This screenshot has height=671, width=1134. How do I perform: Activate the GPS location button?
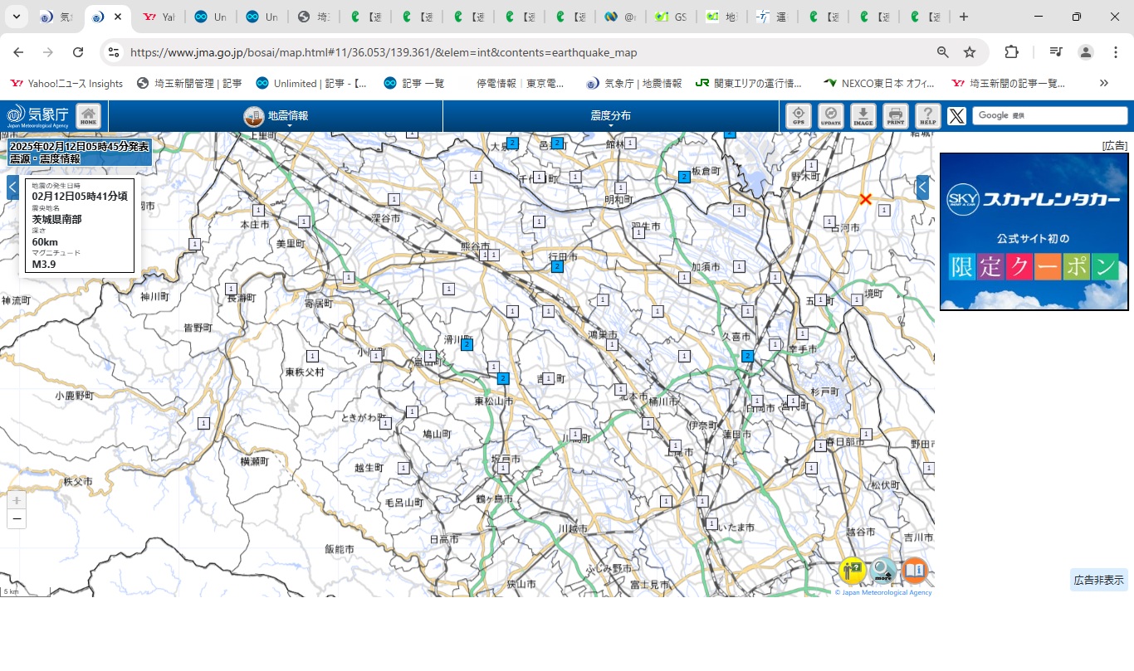(x=798, y=116)
